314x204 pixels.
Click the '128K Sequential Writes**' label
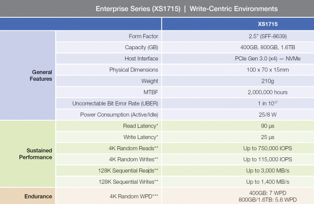click(128, 182)
